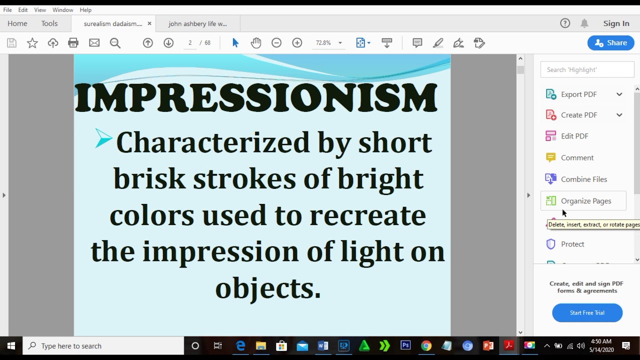The width and height of the screenshot is (640, 360).
Task: Open the Windows Start menu
Action: click(11, 345)
